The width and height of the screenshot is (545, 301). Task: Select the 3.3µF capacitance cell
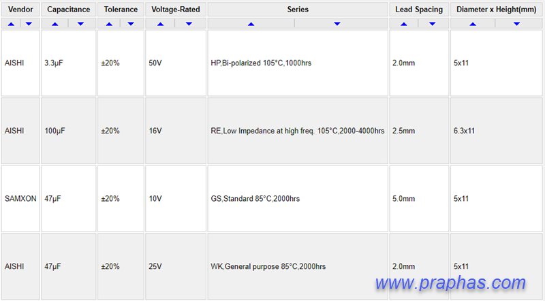click(x=69, y=63)
